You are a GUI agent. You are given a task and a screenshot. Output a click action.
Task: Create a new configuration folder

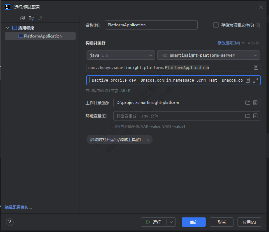tap(31, 18)
